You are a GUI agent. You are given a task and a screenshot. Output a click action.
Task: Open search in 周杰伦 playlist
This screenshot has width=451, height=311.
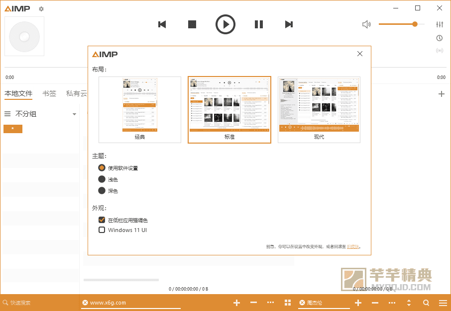(x=426, y=303)
